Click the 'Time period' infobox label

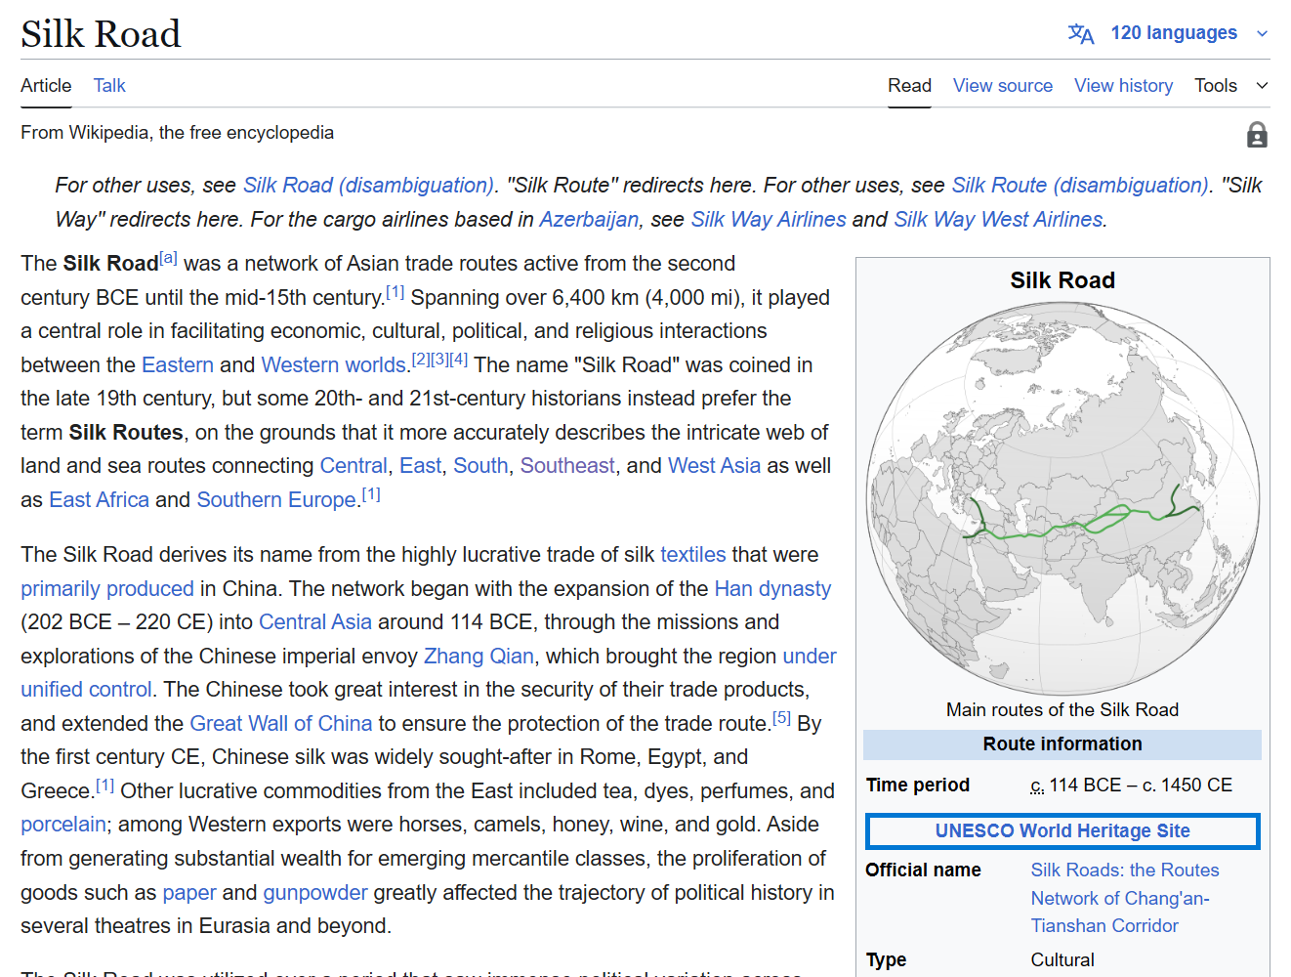pyautogui.click(x=918, y=786)
